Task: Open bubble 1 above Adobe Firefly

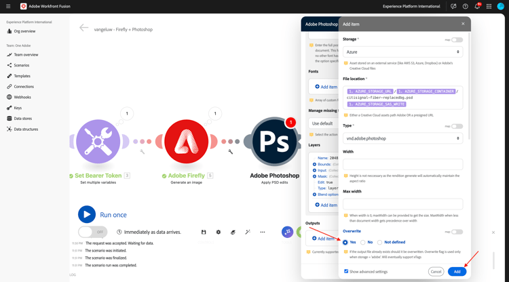Action: tap(215, 113)
